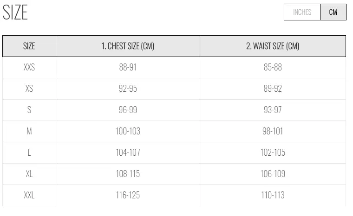Click the large SIZE heading
This screenshot has width=353, height=216.
(x=15, y=13)
